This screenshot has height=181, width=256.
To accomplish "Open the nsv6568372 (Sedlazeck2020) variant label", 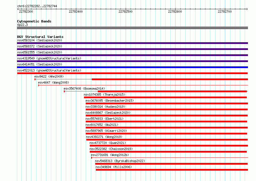I will [40, 46].
